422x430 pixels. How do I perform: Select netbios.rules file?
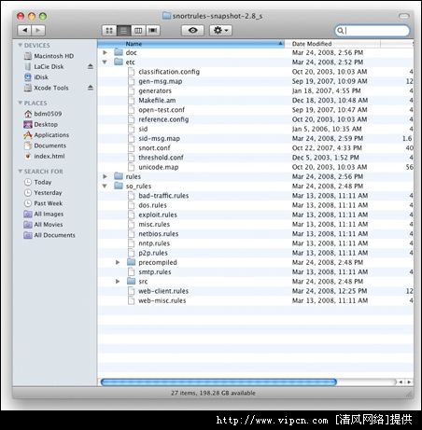click(159, 234)
